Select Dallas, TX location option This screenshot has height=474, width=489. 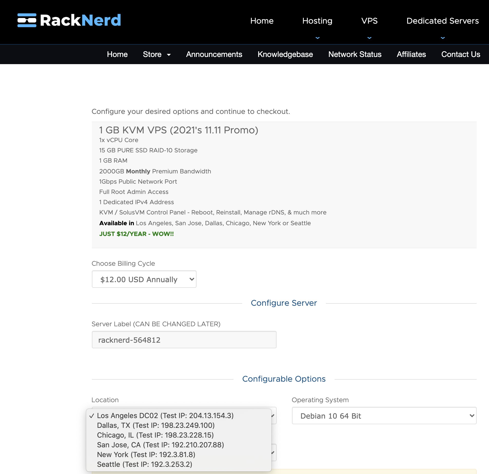point(179,425)
